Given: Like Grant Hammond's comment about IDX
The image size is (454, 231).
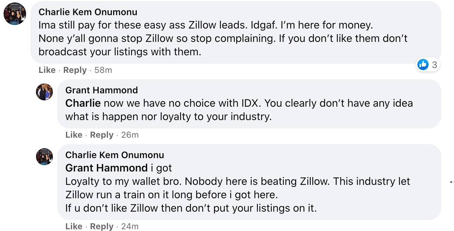Looking at the screenshot, I should tap(74, 135).
